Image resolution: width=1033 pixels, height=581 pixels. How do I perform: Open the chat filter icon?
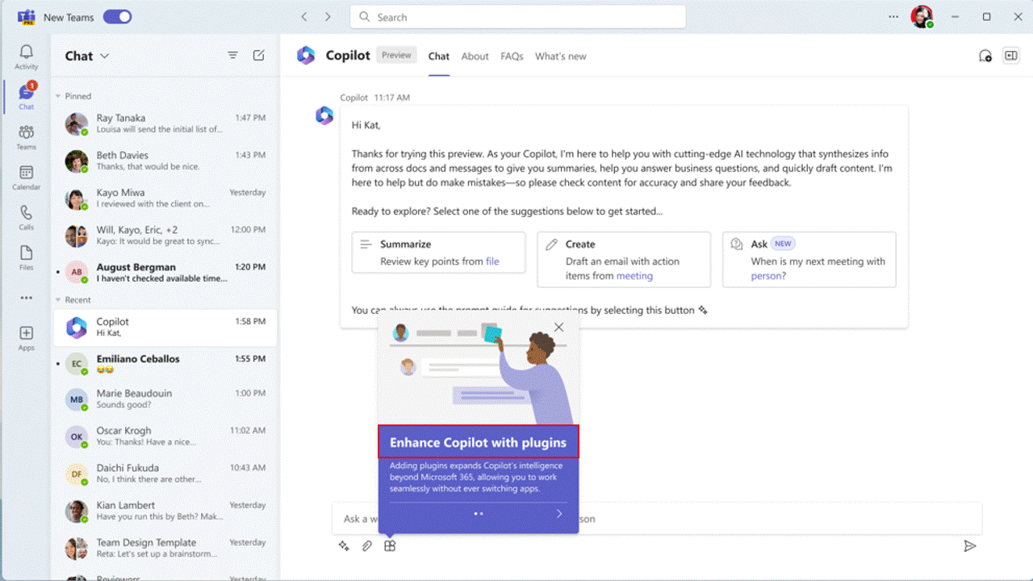232,56
